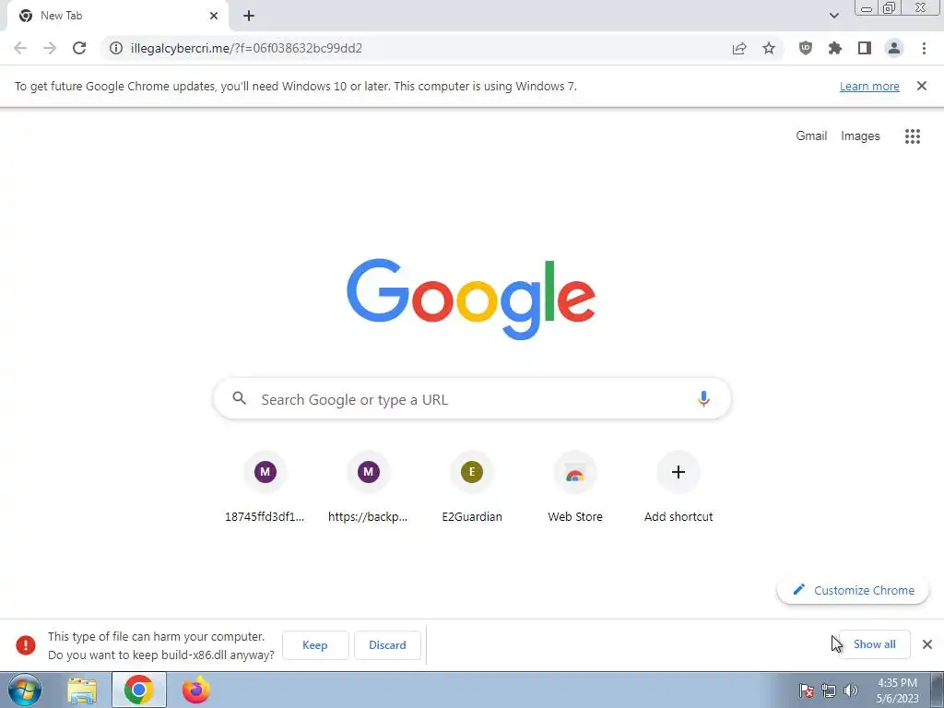944x708 pixels.
Task: Open the Gmail link
Action: [x=811, y=136]
